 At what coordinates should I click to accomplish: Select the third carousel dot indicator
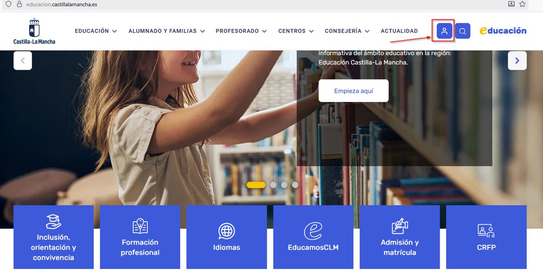(x=284, y=185)
